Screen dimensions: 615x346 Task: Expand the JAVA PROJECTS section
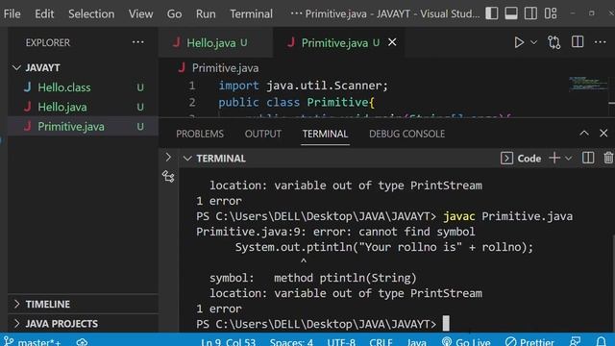pyautogui.click(x=84, y=324)
